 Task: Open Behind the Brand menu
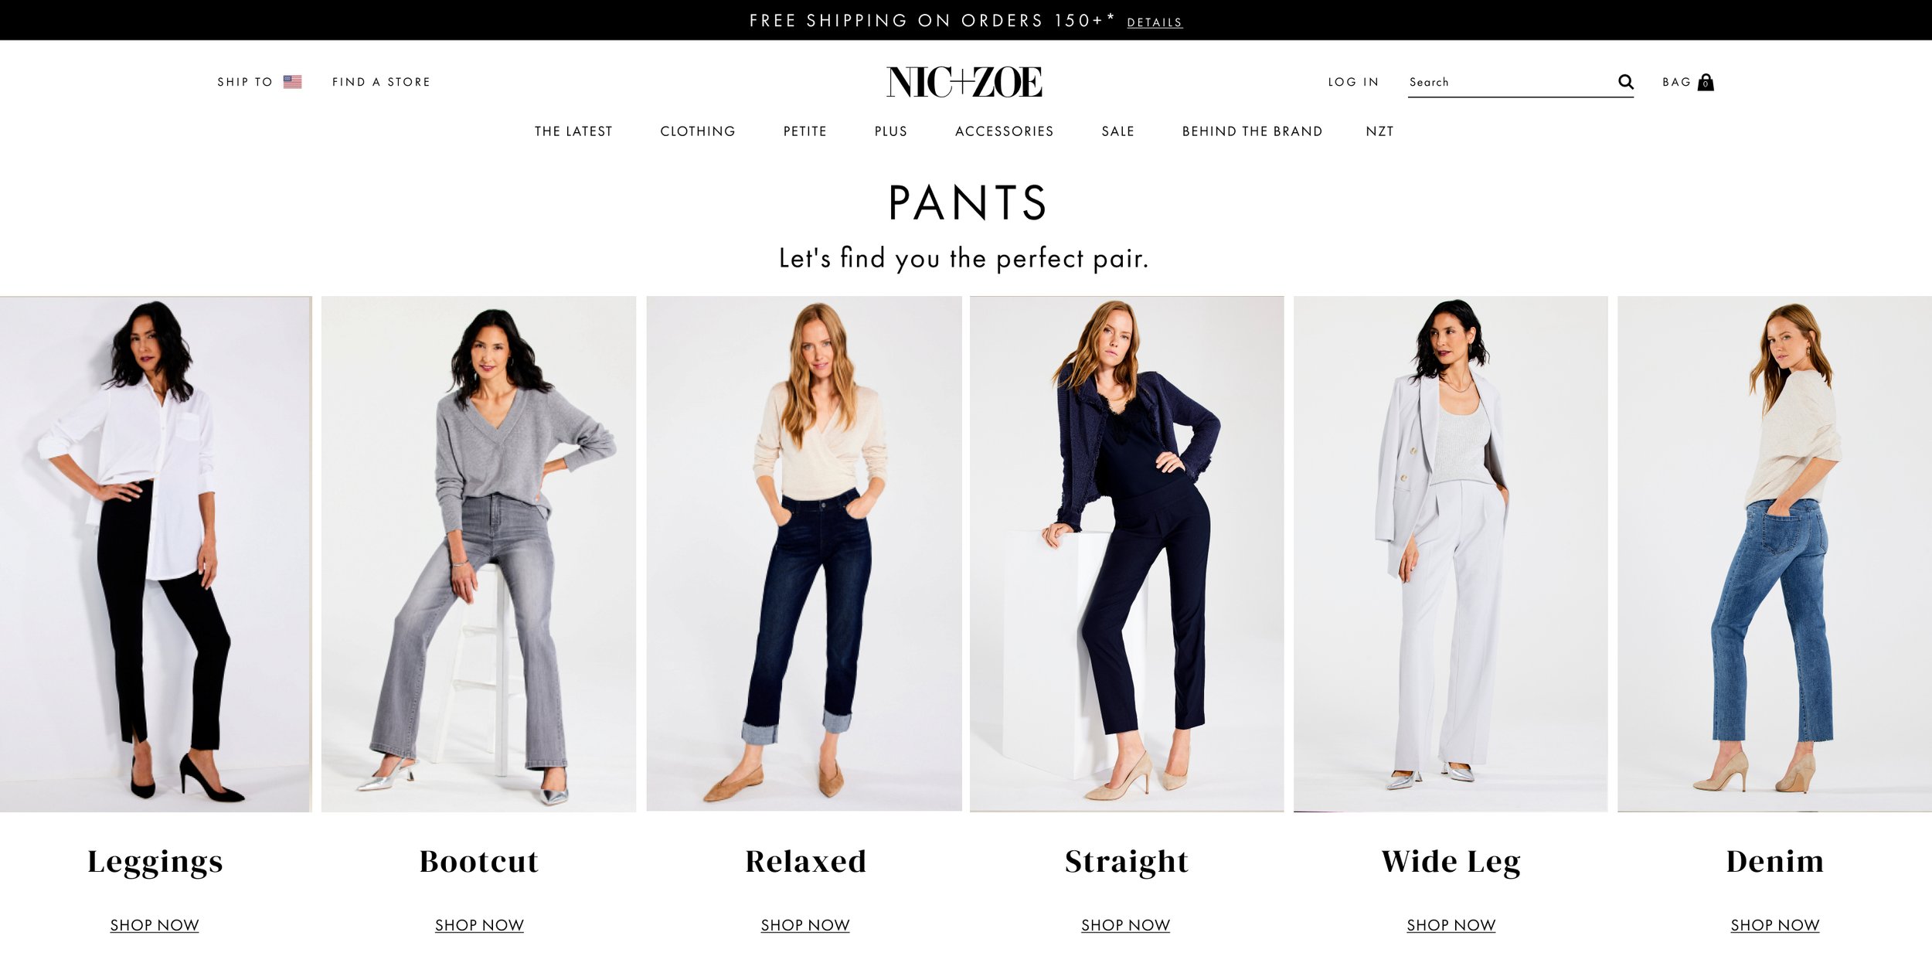click(x=1252, y=131)
